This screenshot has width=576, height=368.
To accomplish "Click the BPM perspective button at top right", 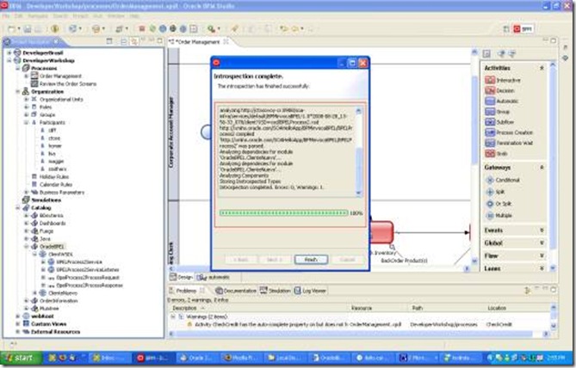I will tap(523, 29).
